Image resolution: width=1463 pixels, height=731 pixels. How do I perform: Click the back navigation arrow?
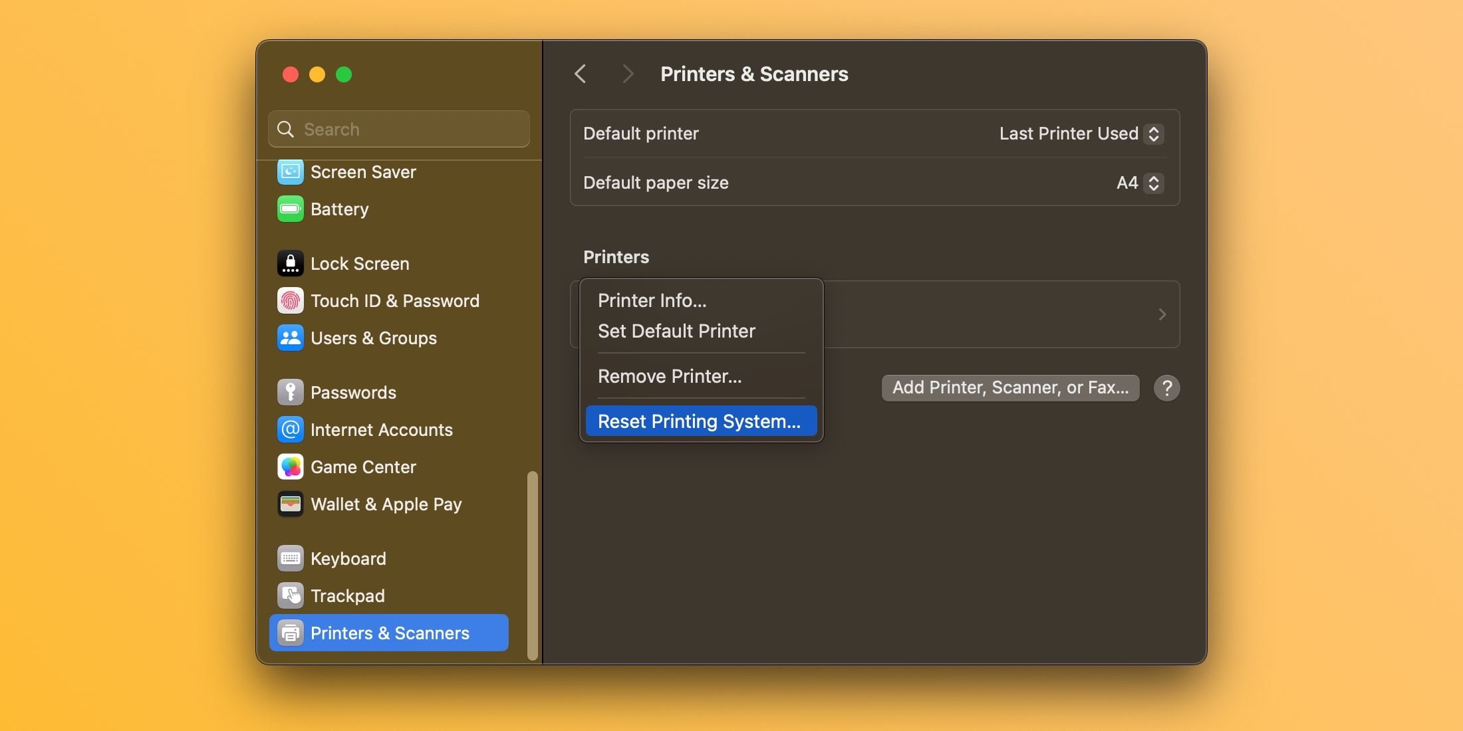coord(581,74)
